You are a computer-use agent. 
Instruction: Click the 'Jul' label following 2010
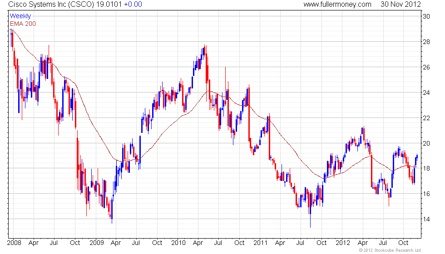click(218, 243)
